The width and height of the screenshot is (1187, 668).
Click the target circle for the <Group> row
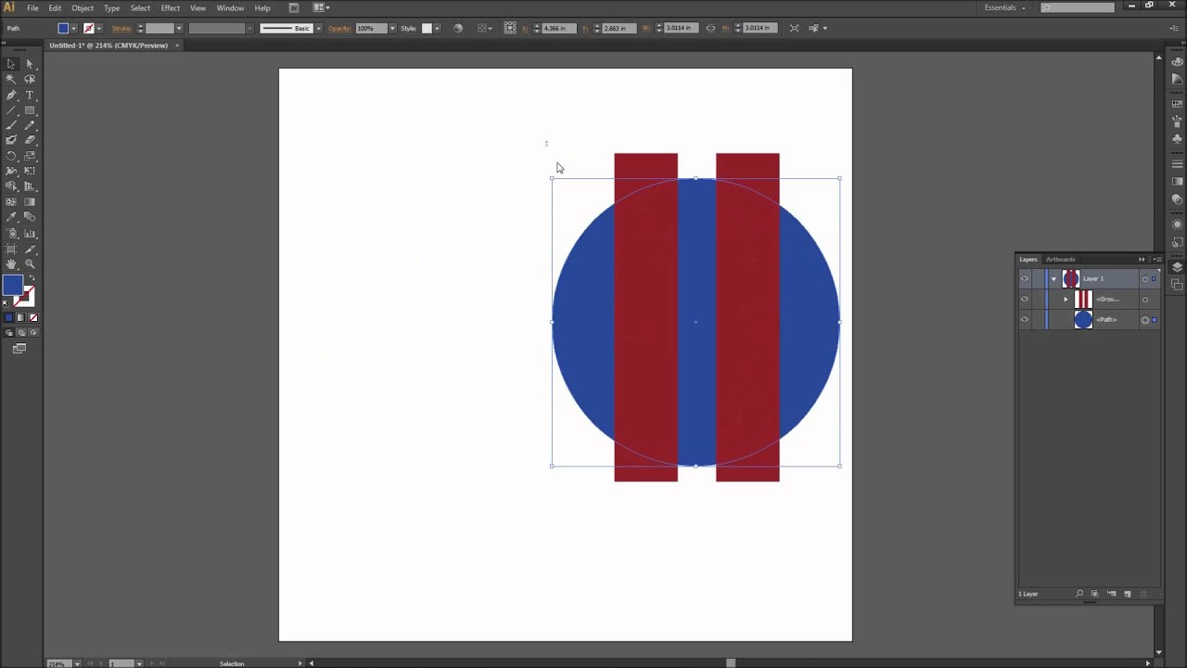click(1145, 300)
